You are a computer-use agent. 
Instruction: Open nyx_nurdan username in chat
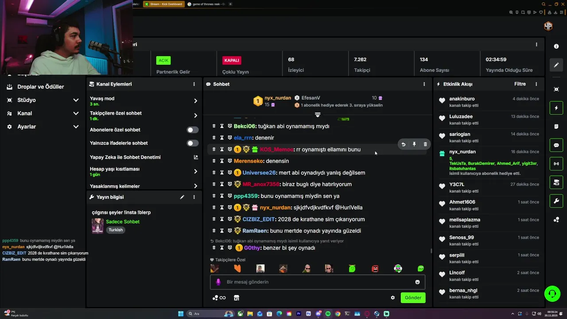(x=276, y=207)
